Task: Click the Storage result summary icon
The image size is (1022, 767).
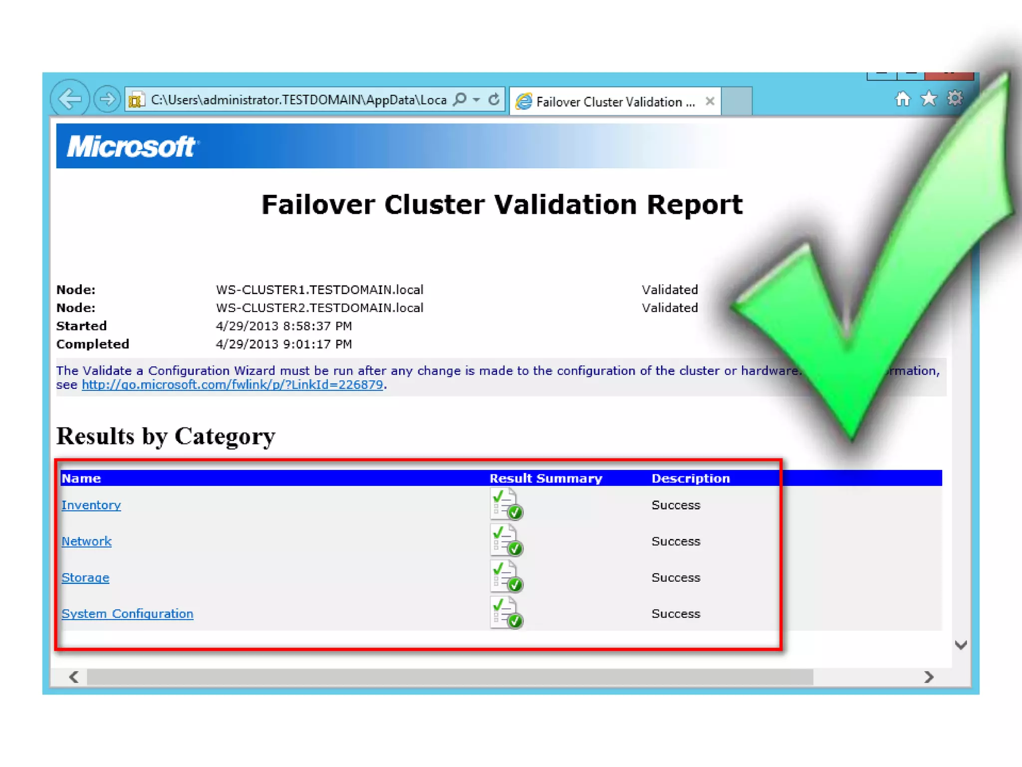Action: coord(506,577)
